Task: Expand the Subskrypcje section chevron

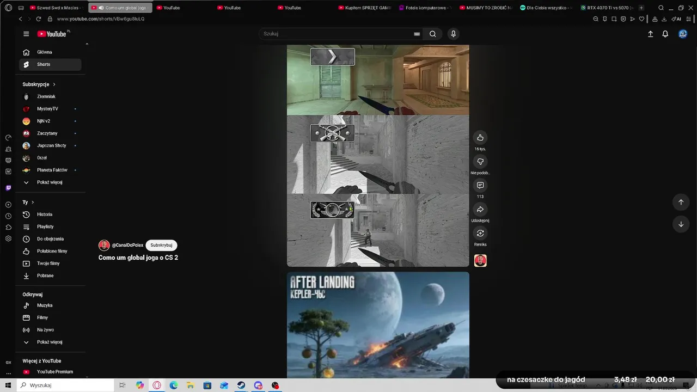Action: point(54,84)
